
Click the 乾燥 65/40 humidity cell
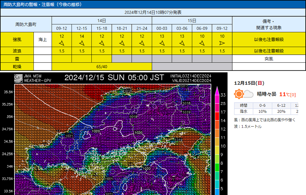pyautogui.click(x=102, y=66)
